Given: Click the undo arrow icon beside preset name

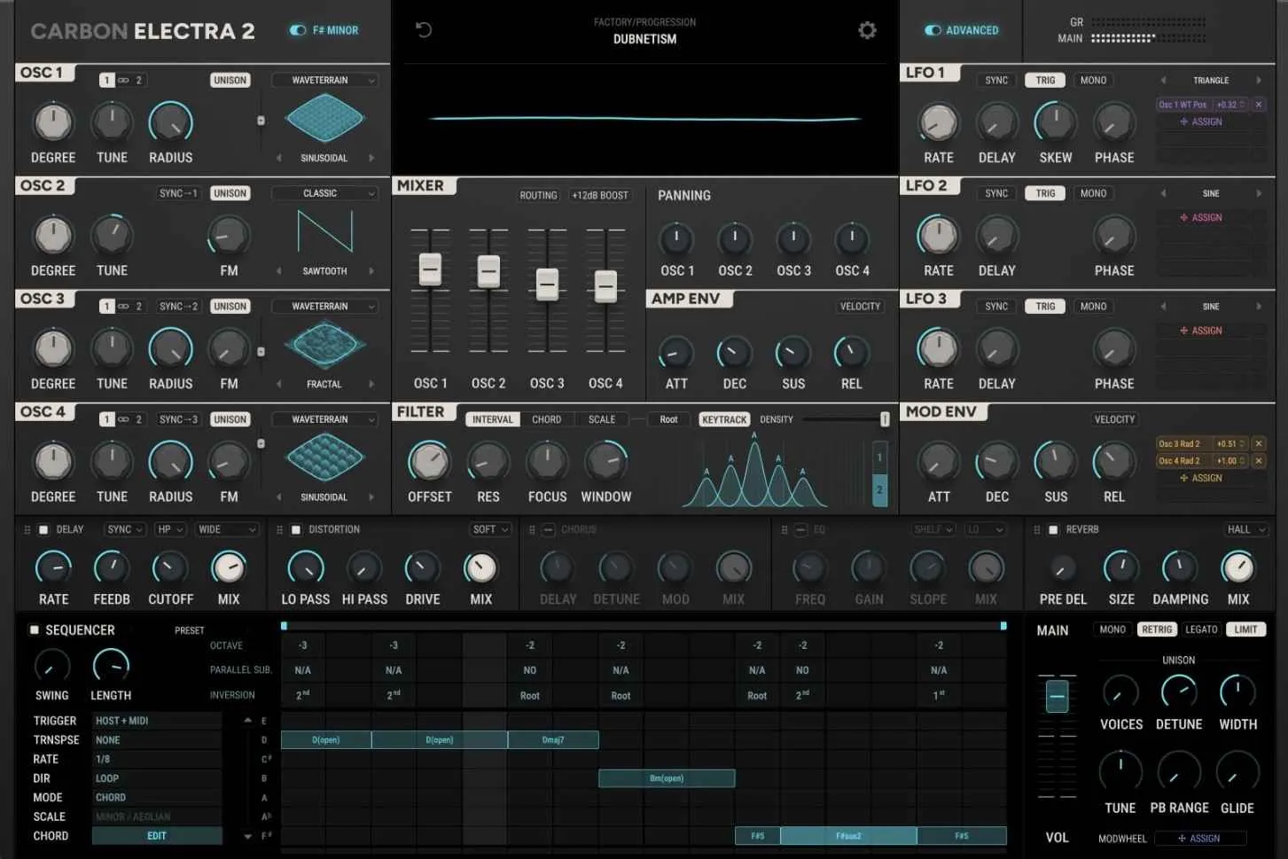Looking at the screenshot, I should point(424,30).
